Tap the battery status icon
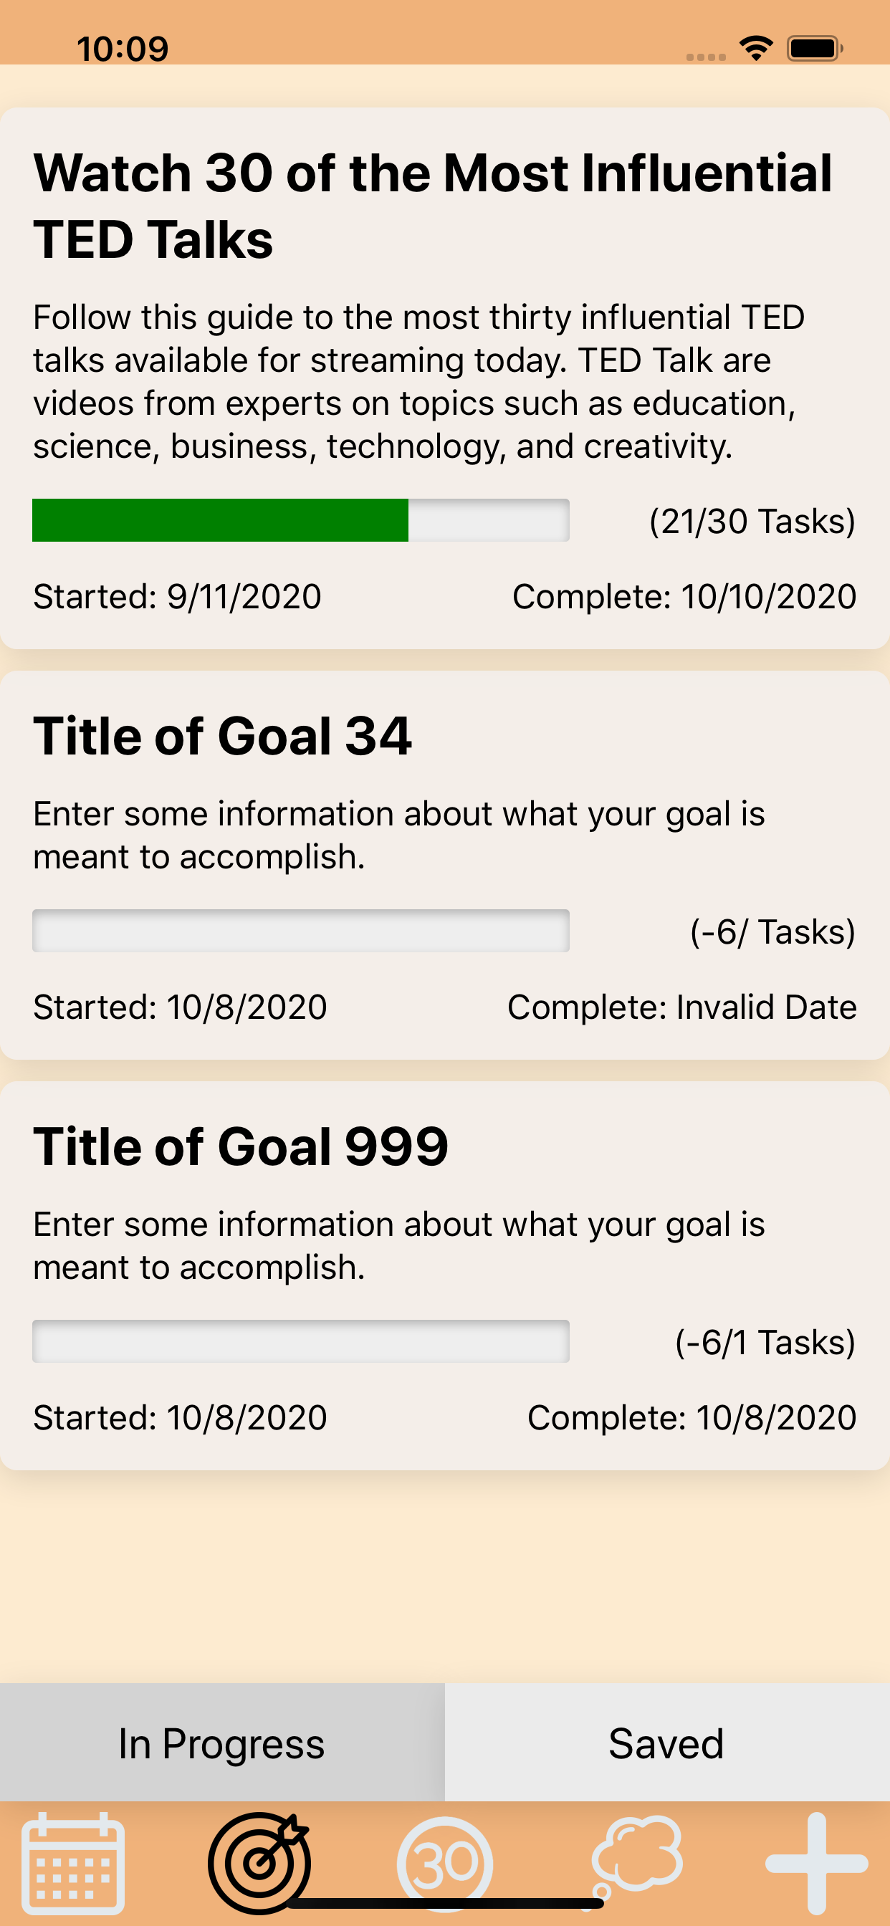The width and height of the screenshot is (890, 1926). [x=815, y=49]
